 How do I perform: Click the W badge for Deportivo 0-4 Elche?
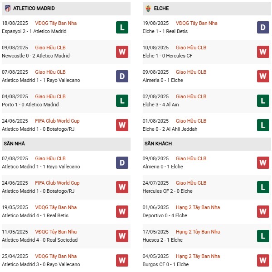click(263, 211)
